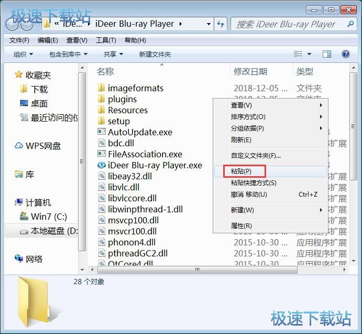Select 下载 in the favorites
This screenshot has width=362, height=334.
coord(39,89)
